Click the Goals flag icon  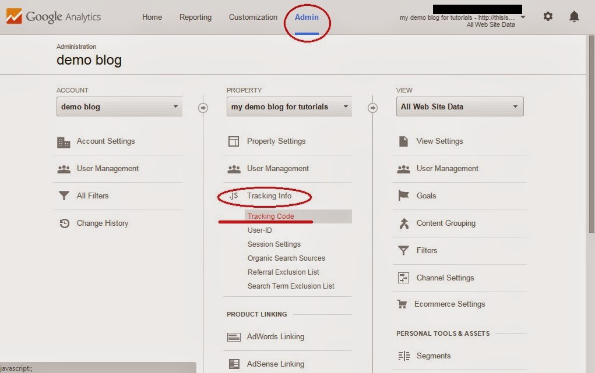pos(403,196)
